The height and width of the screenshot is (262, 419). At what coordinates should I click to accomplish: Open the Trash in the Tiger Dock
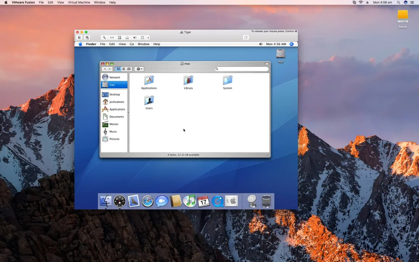[266, 201]
